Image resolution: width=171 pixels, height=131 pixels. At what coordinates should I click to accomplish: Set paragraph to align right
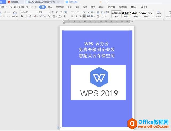click(80, 16)
